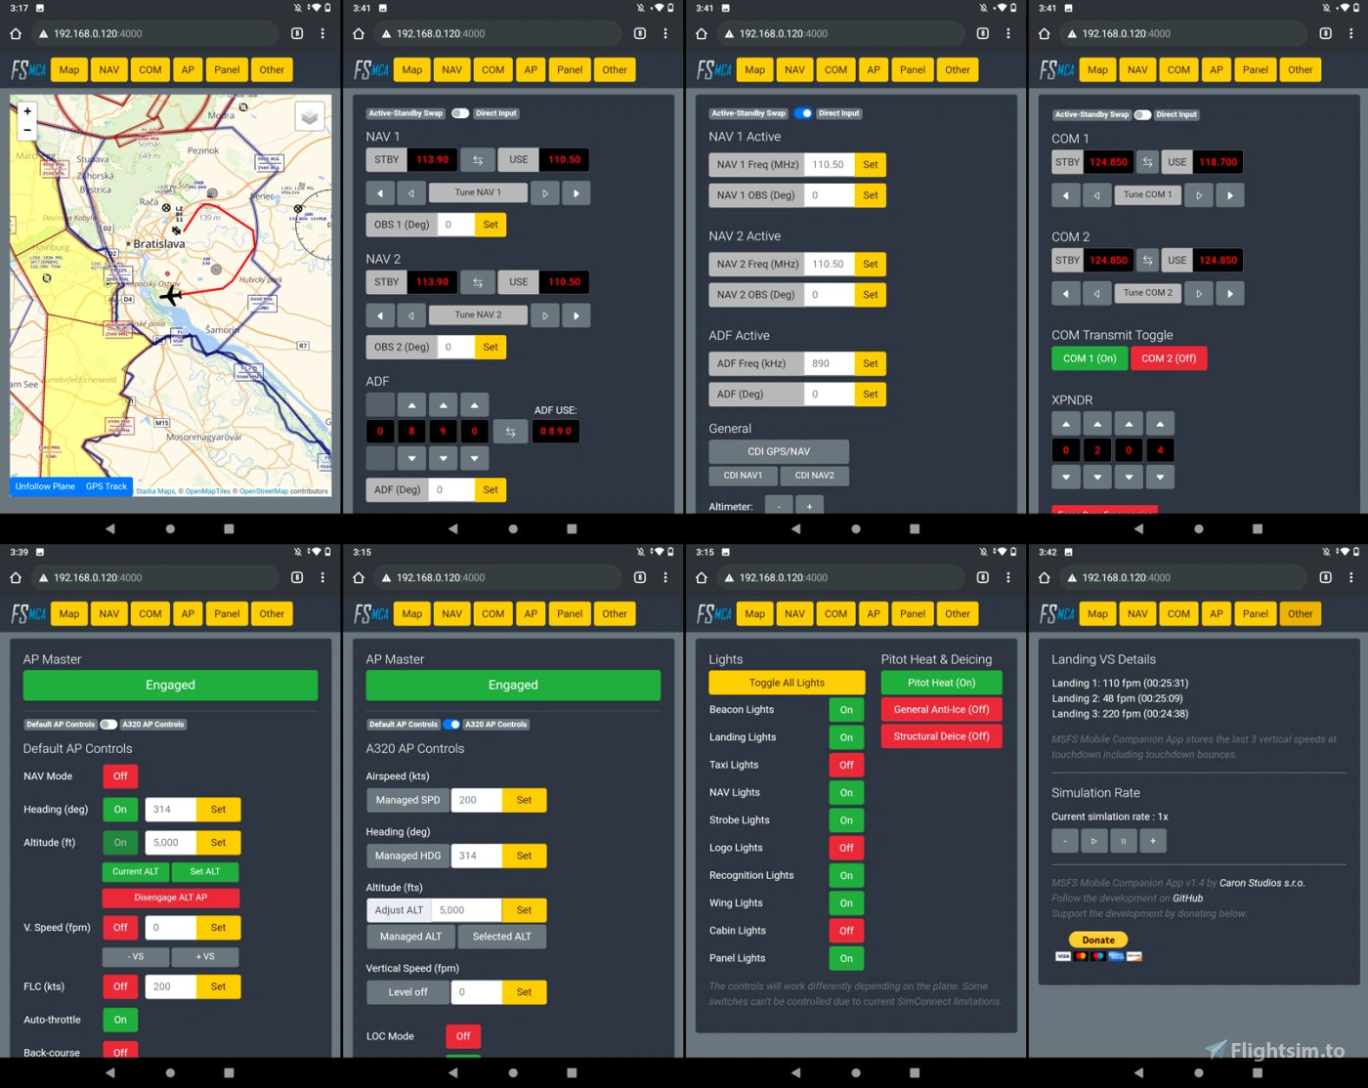Click Toggle All Lights
This screenshot has width=1368, height=1088.
click(787, 683)
